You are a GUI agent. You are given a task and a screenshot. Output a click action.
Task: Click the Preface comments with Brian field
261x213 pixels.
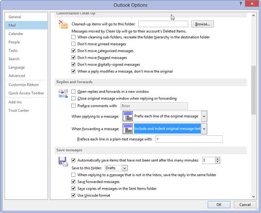(154, 106)
